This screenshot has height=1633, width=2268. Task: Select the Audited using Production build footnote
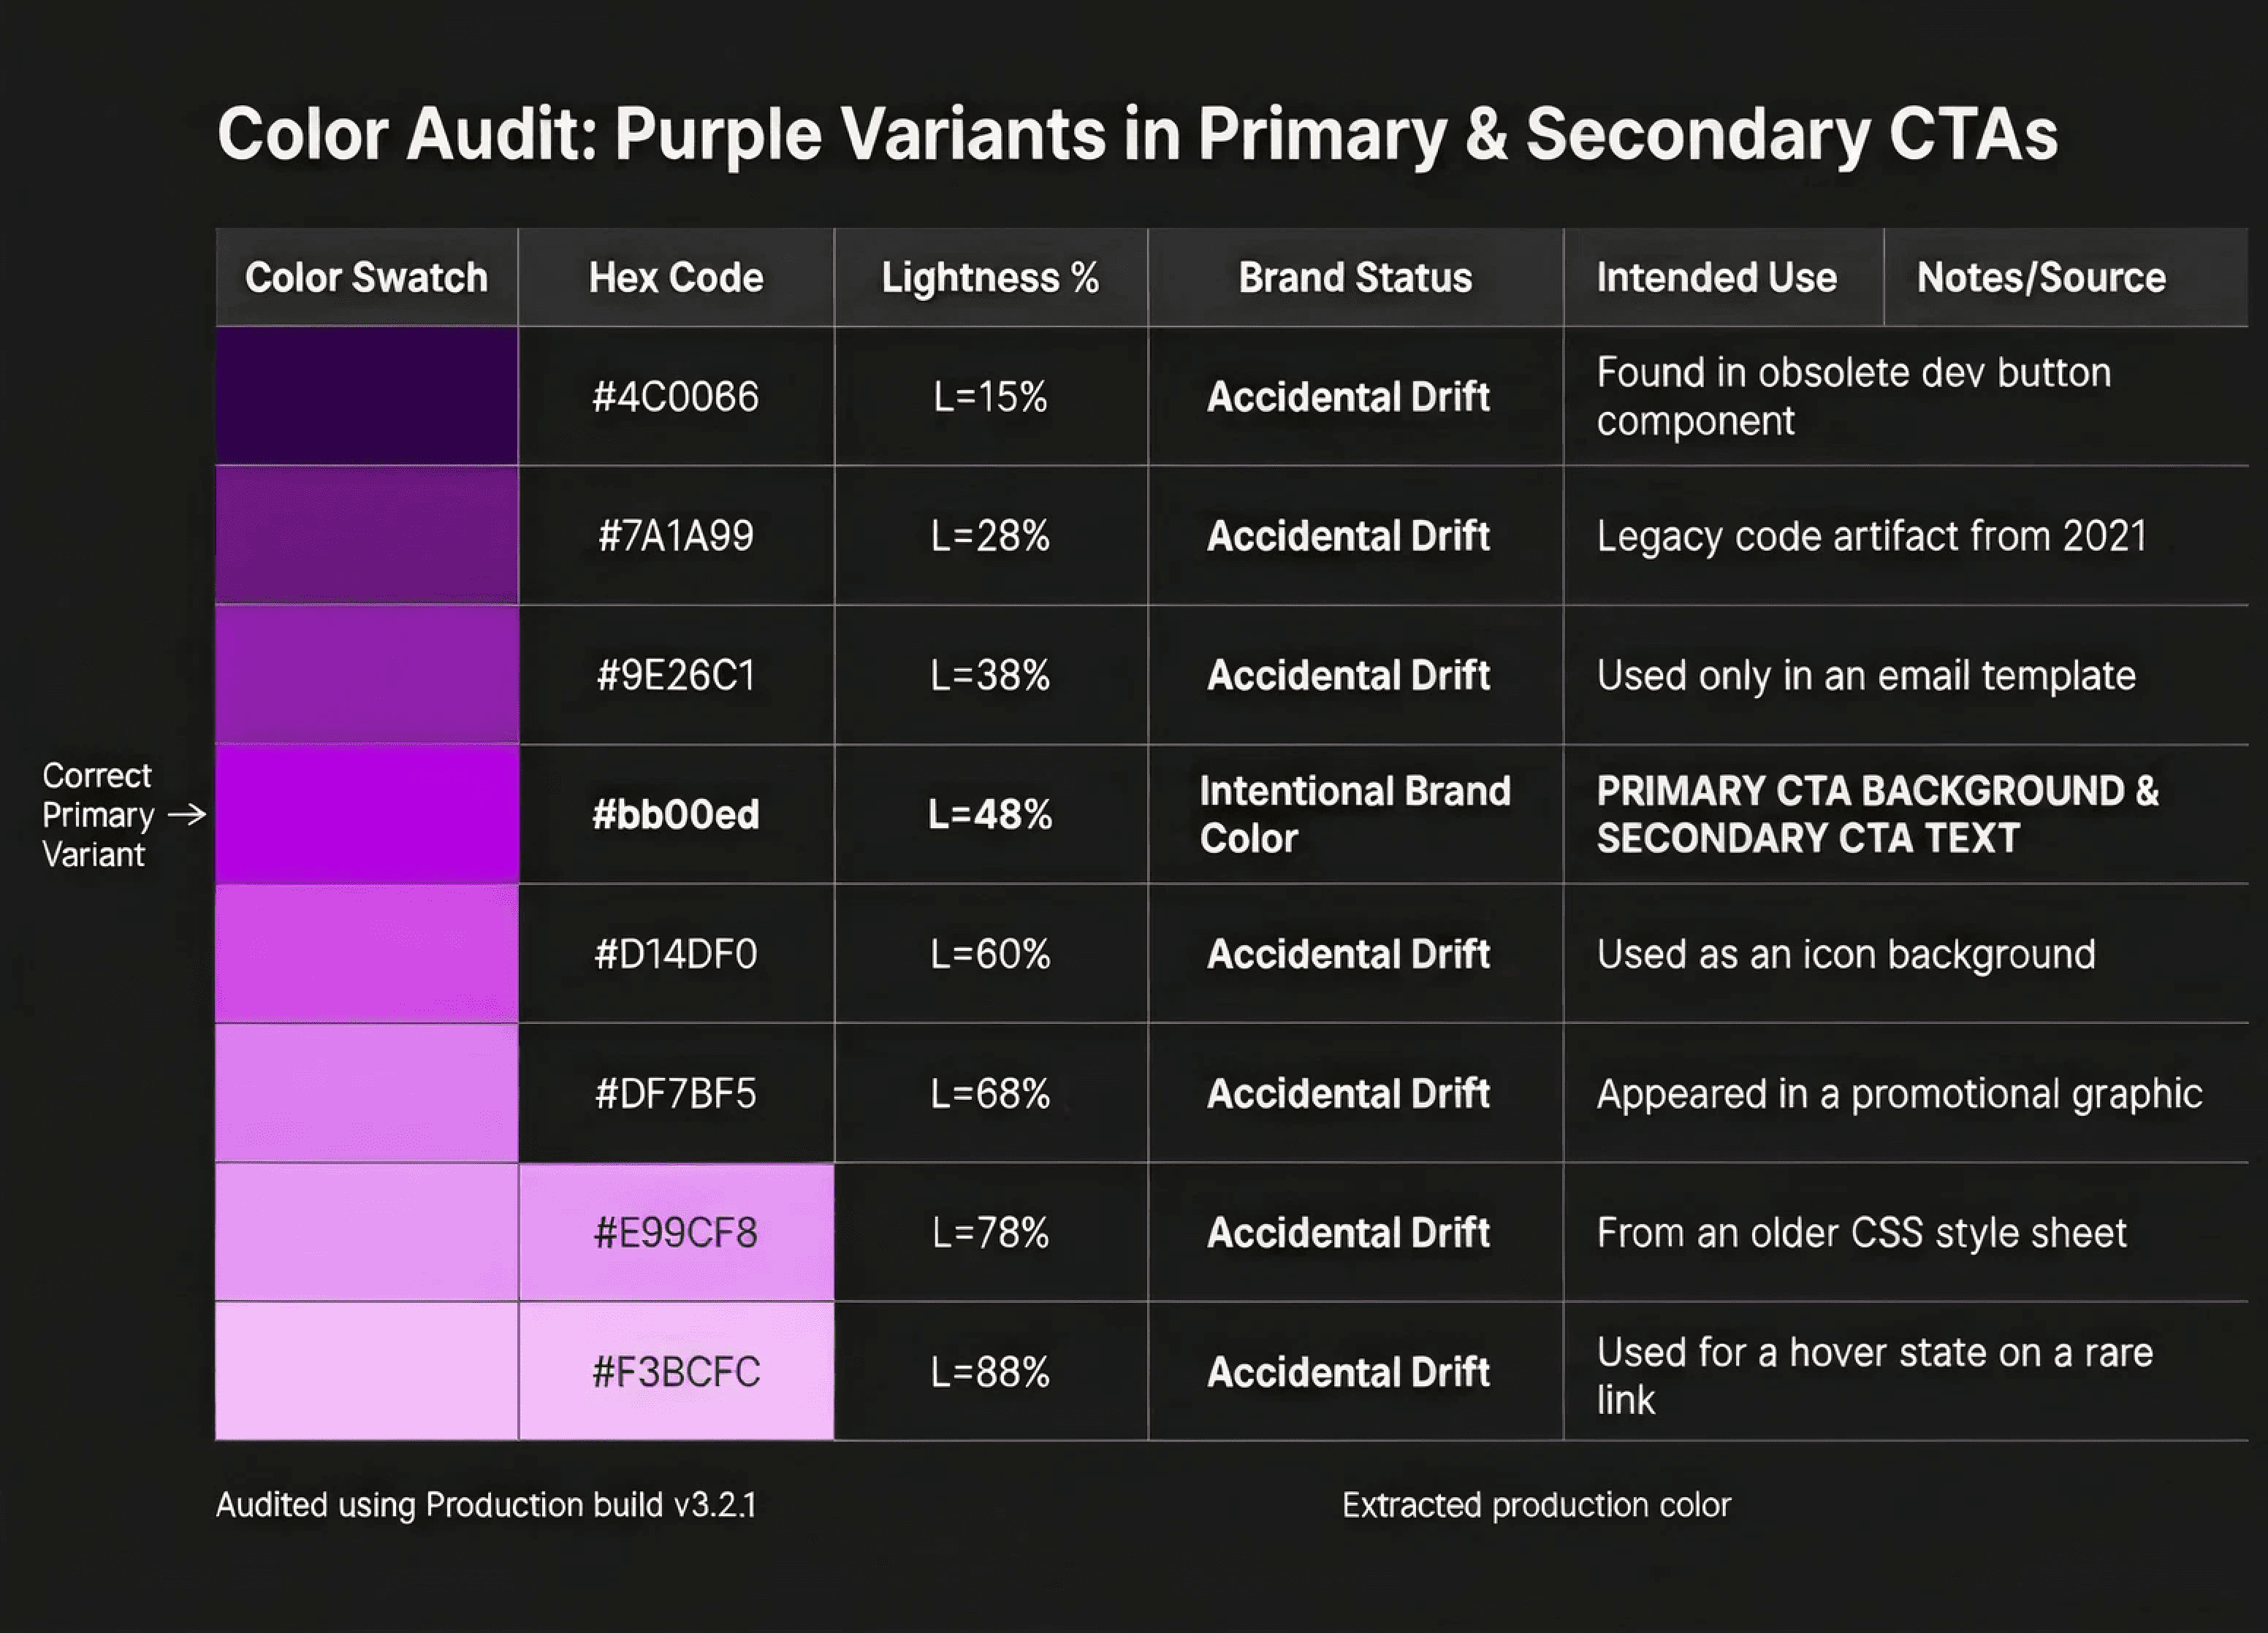pyautogui.click(x=486, y=1504)
